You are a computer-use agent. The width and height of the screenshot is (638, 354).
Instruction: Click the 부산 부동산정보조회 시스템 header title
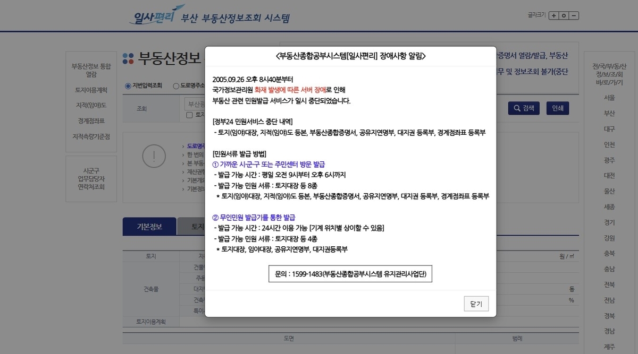(236, 19)
